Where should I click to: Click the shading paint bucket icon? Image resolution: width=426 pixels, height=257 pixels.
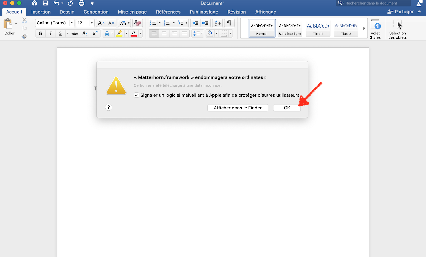210,33
